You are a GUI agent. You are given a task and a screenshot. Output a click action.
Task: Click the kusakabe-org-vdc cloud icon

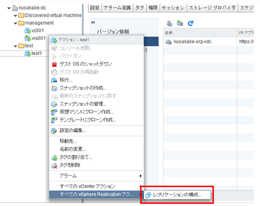169,42
